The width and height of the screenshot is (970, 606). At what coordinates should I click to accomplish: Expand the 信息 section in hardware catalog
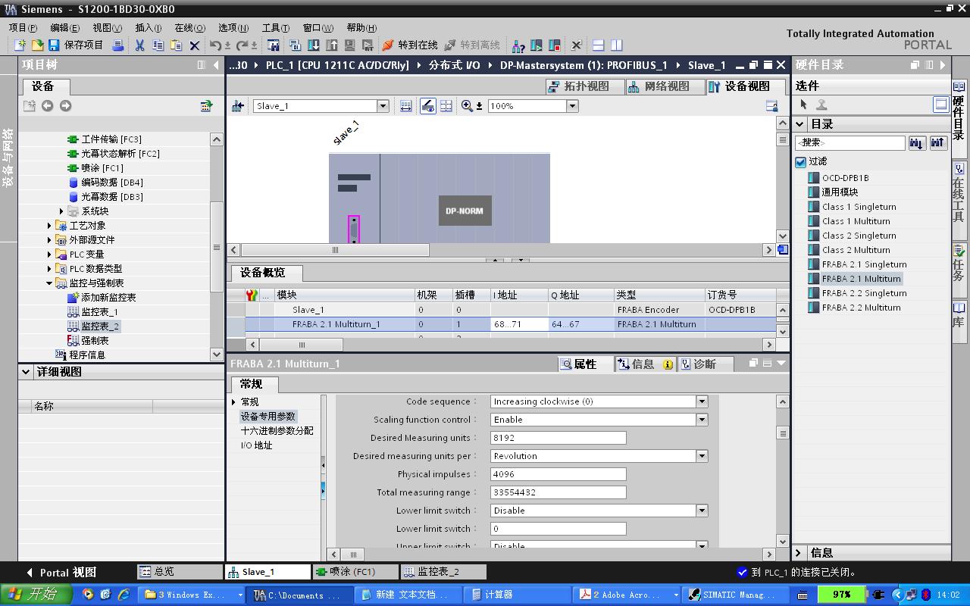tap(799, 553)
